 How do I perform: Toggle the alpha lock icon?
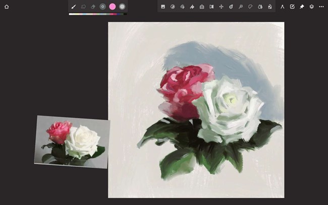tap(270, 7)
